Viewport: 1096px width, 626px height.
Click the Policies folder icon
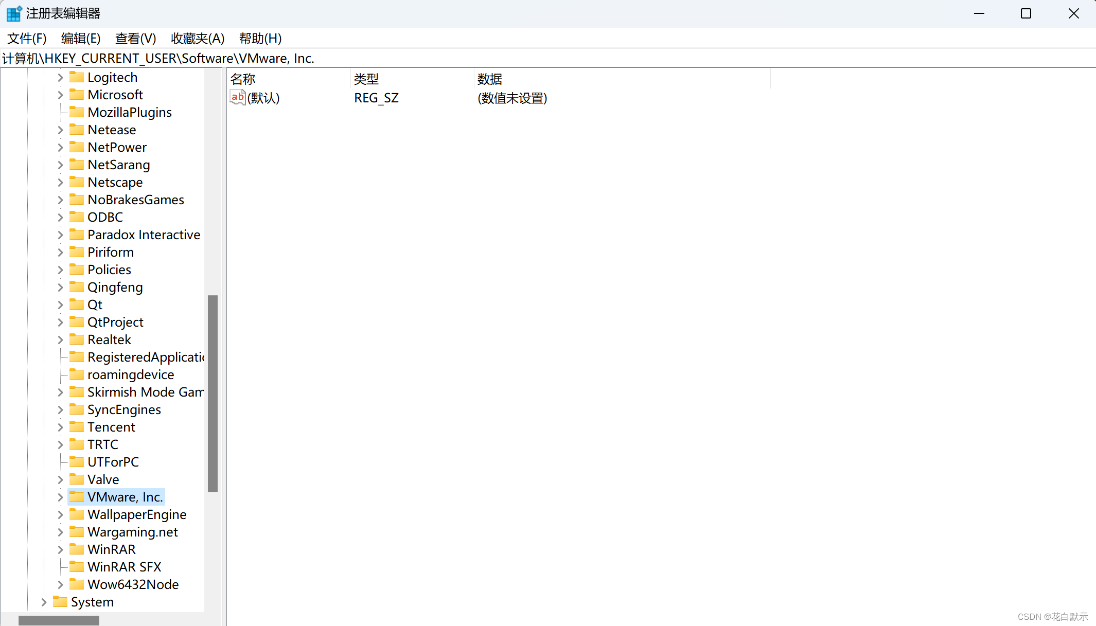pyautogui.click(x=76, y=269)
